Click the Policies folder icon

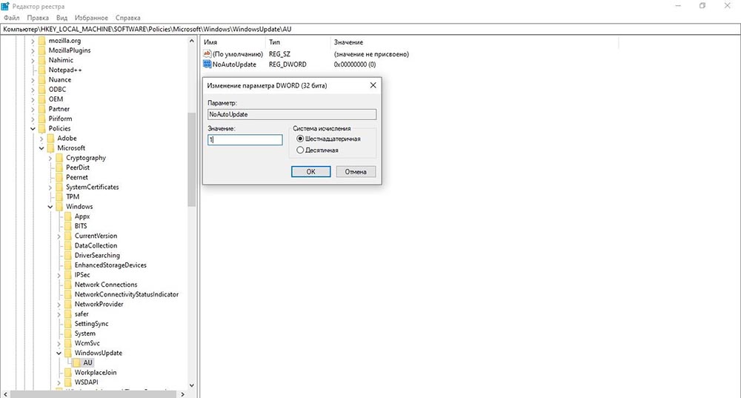(x=41, y=128)
